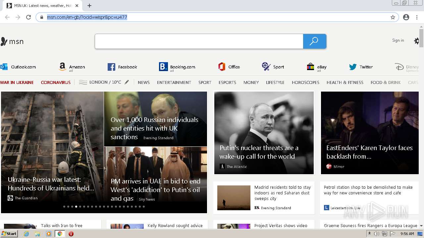Open the Windows Start menu
The height and width of the screenshot is (238, 424).
click(9, 234)
